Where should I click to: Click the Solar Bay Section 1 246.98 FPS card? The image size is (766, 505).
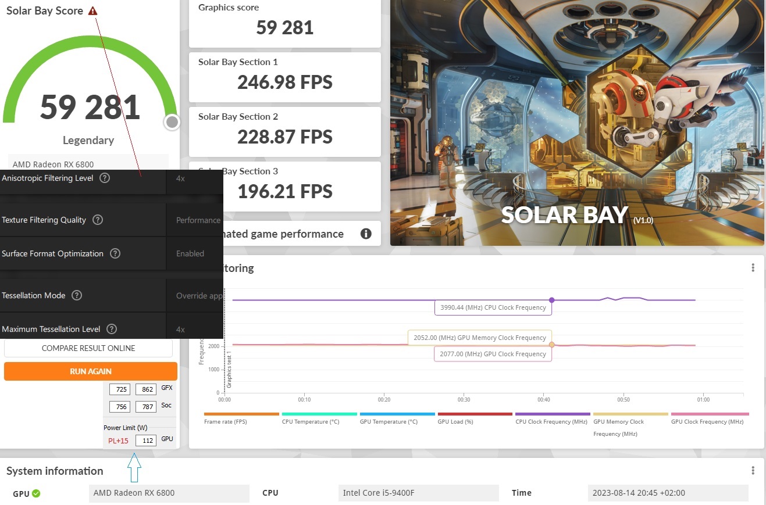click(x=285, y=77)
